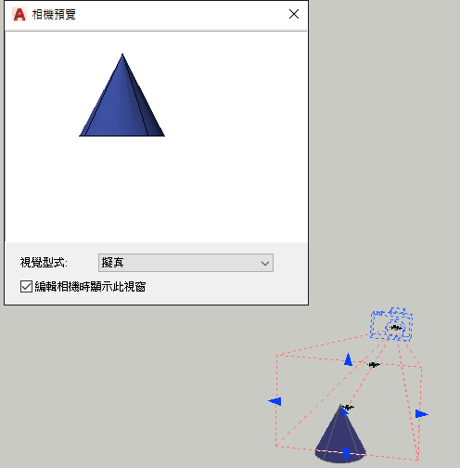Click the left-pointing blue triangle grip
Viewport: 460px width, 468px height.
pyautogui.click(x=275, y=401)
